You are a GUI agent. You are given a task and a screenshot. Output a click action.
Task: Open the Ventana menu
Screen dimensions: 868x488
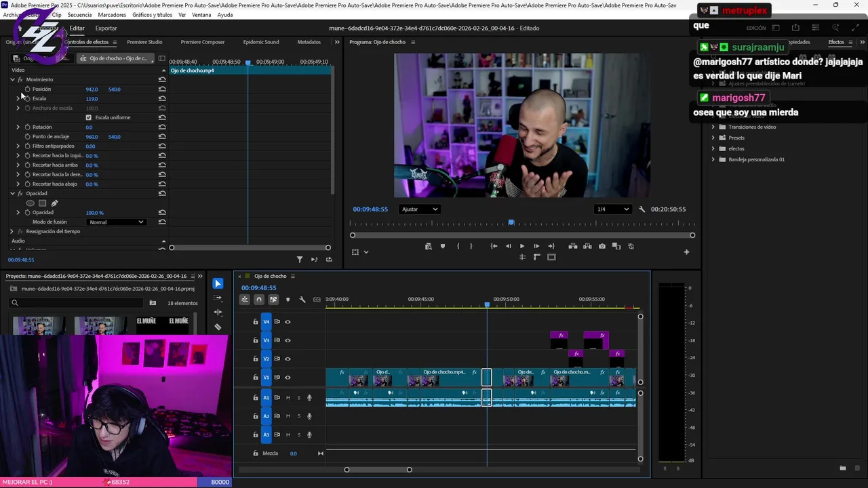201,15
